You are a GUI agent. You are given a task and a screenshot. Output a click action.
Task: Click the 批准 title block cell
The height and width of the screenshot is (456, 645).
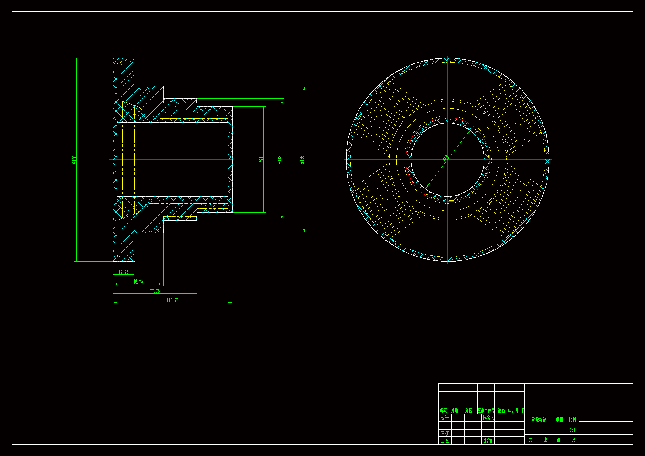[x=488, y=441]
